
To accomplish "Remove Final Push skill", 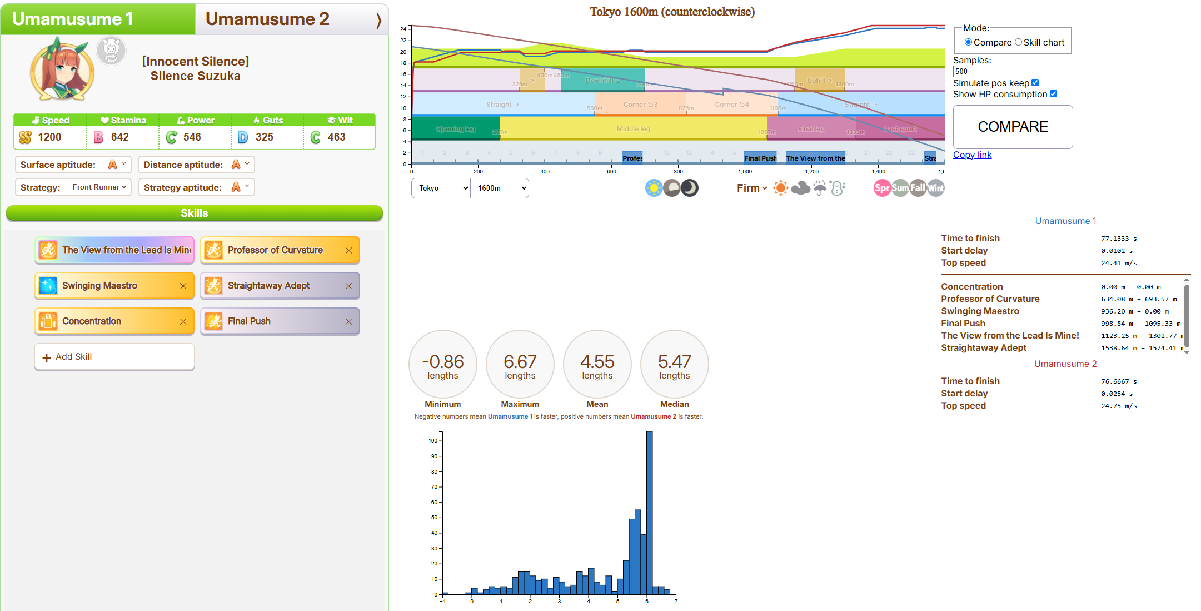I will pyautogui.click(x=348, y=321).
